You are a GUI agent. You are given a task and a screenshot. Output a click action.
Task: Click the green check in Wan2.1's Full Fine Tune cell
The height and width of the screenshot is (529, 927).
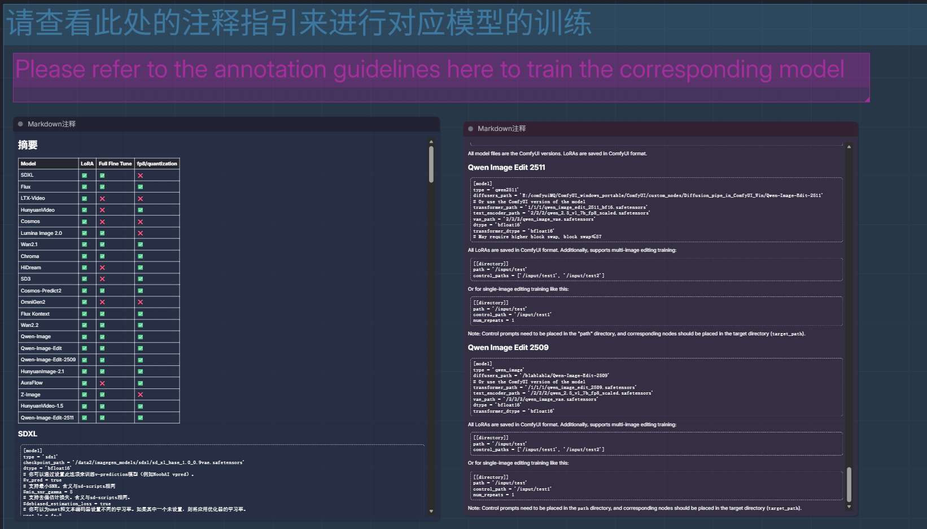pos(102,244)
